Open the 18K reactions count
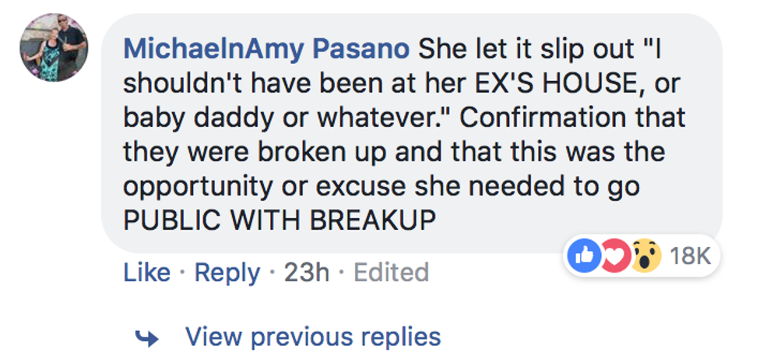This screenshot has height=356, width=763. (x=689, y=254)
